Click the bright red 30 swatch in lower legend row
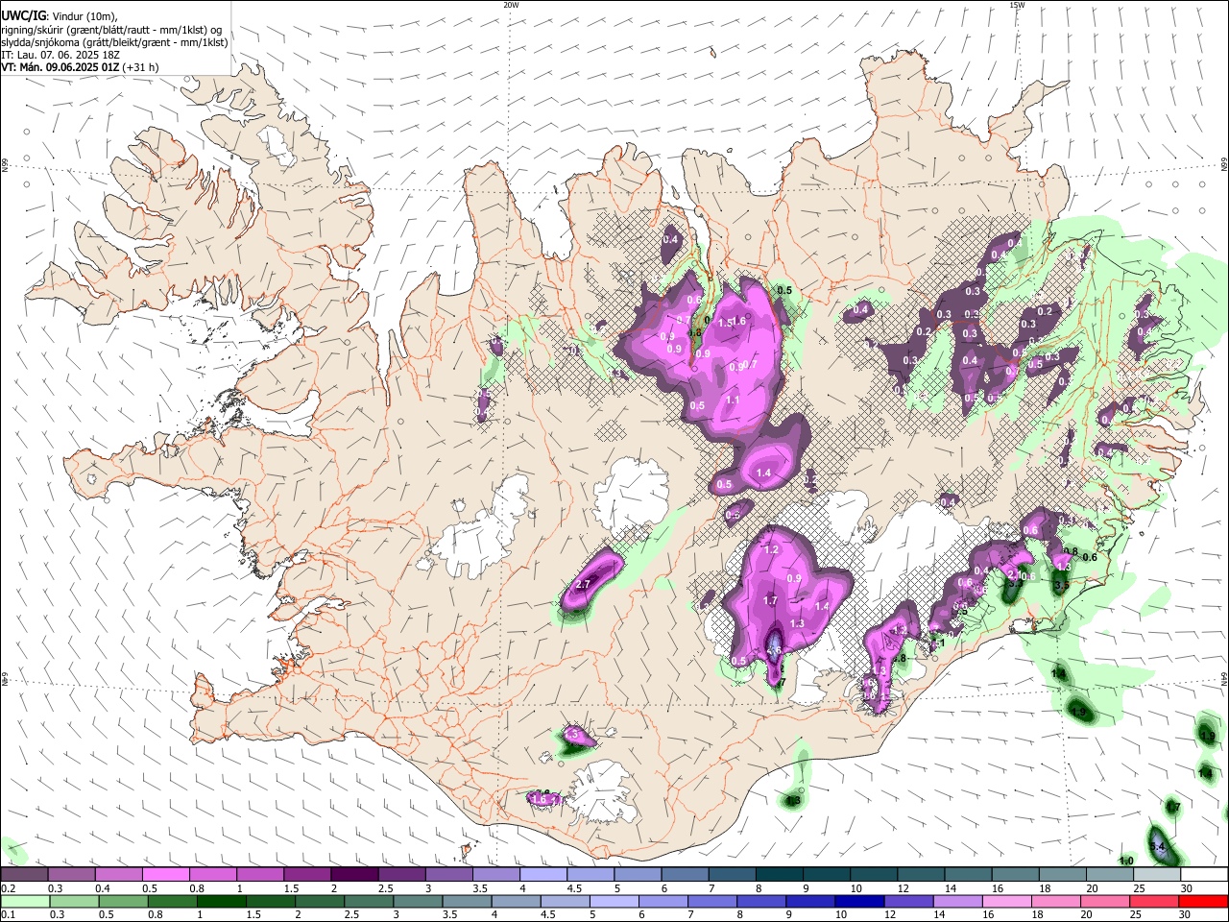Screen dimensions: 1229x922 (x=1203, y=902)
